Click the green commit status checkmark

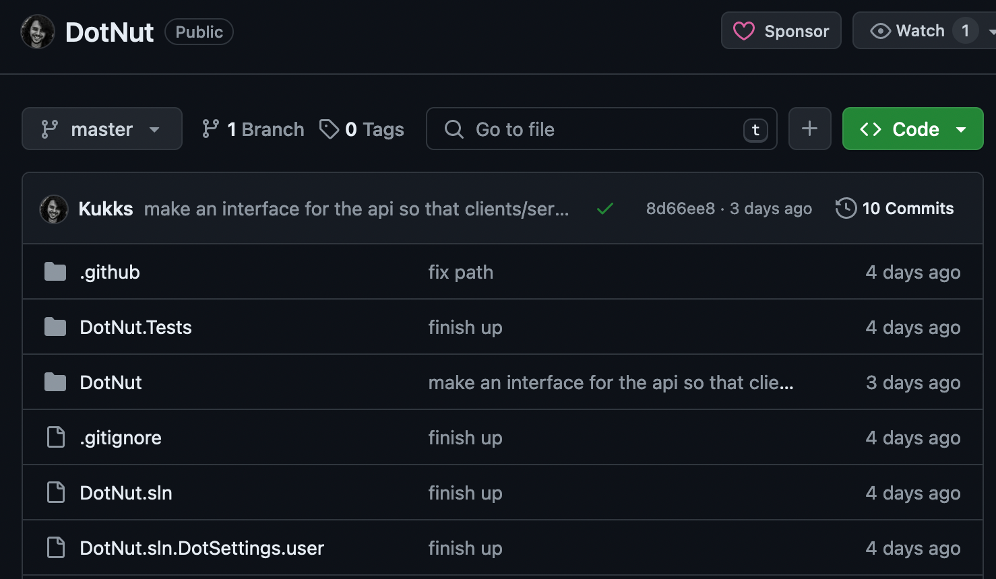point(605,209)
